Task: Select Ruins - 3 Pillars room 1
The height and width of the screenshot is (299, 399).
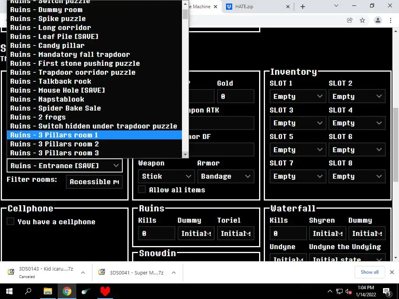Action: point(94,135)
